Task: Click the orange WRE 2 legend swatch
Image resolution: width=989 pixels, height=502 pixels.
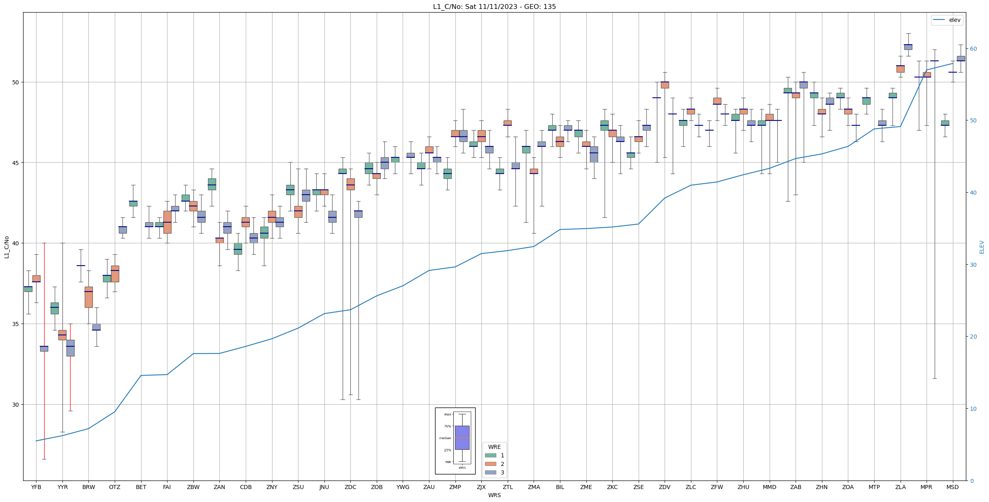Action: (x=490, y=464)
